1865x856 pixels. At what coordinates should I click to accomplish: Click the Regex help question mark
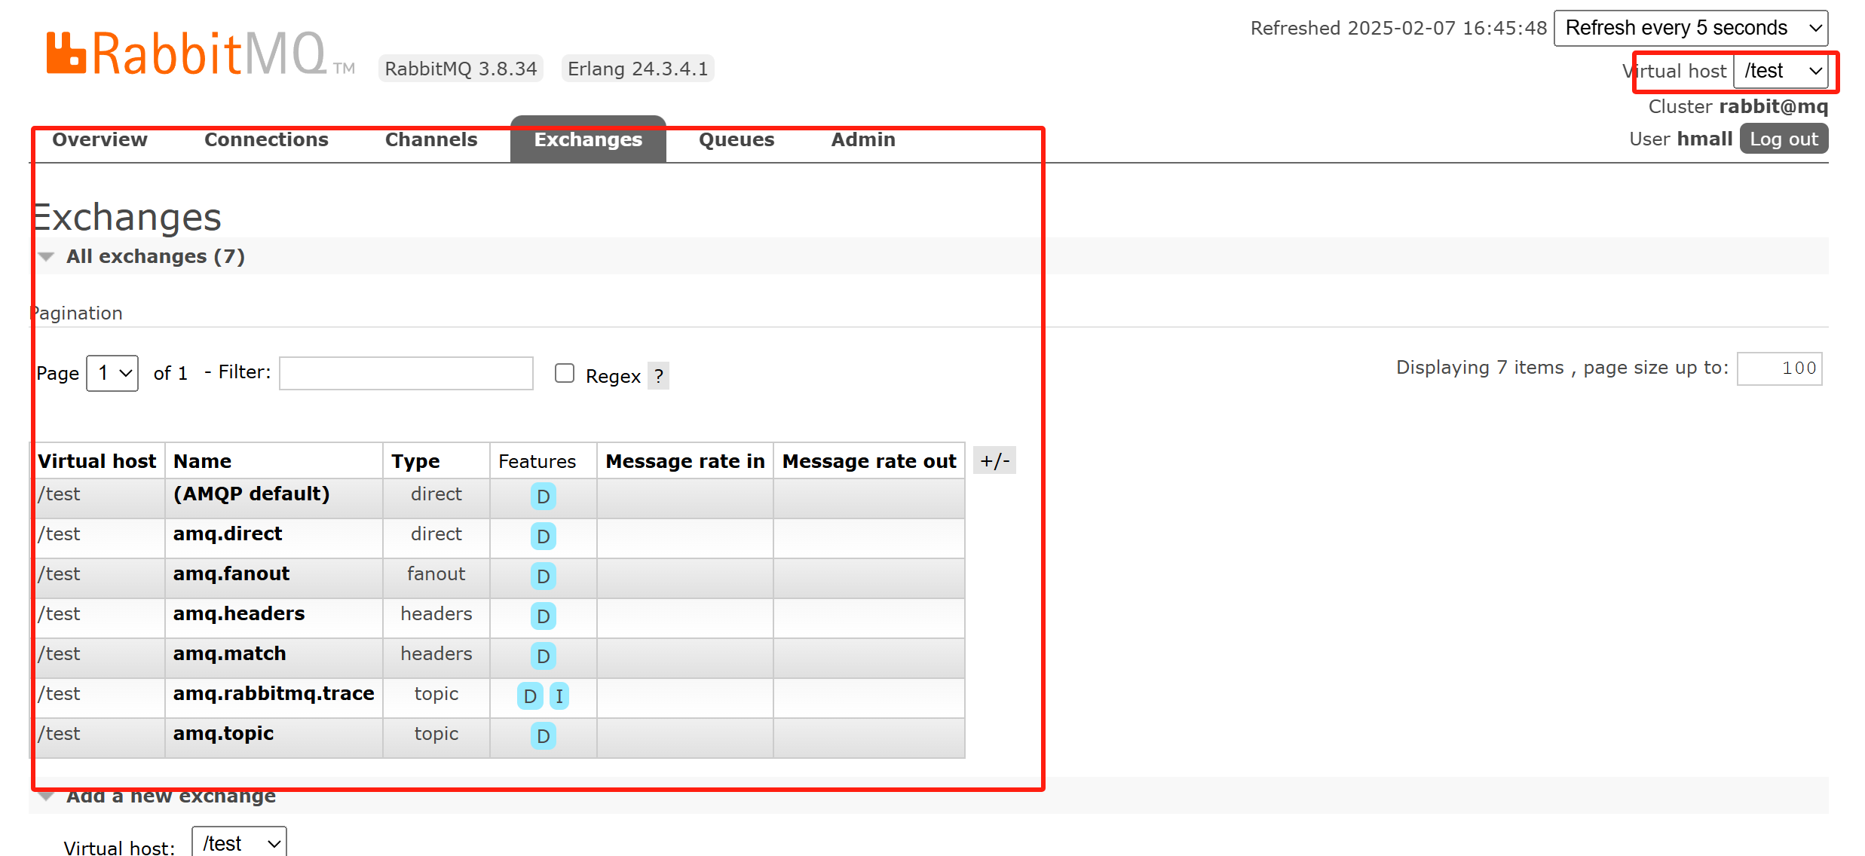point(658,375)
